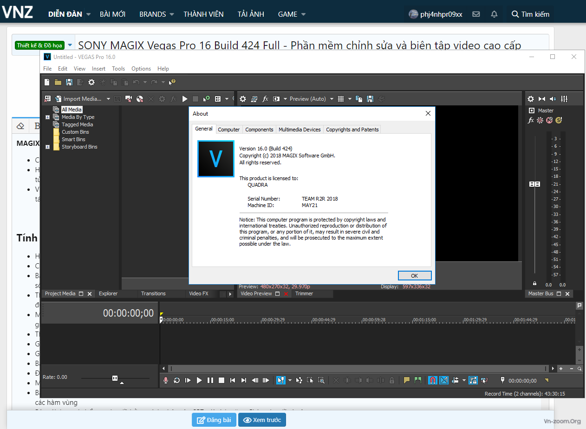
Task: Switch to the Trimmer tab
Action: tap(304, 293)
